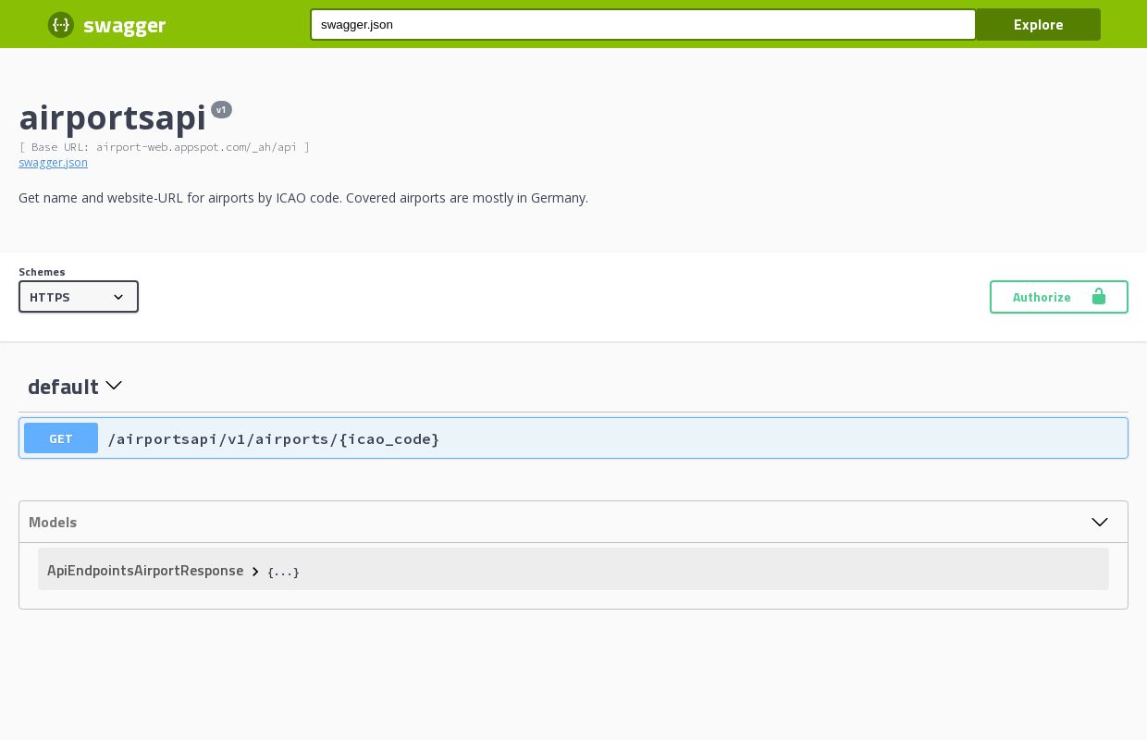Click the swagger brand text
The image size is (1147, 740).
click(125, 25)
